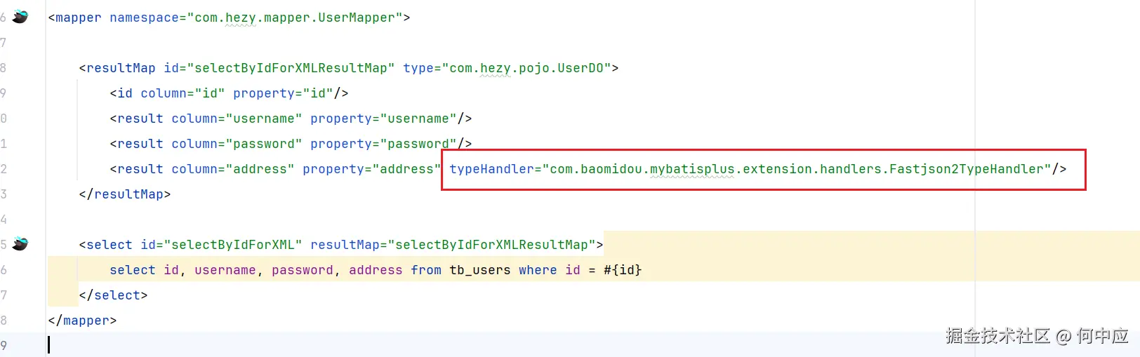
Task: Click the closing resultMap tag
Action: pos(125,194)
